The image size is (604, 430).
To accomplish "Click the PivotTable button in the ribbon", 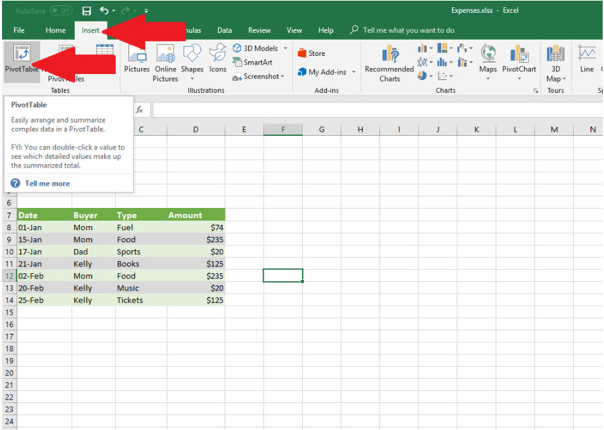I will (21, 59).
